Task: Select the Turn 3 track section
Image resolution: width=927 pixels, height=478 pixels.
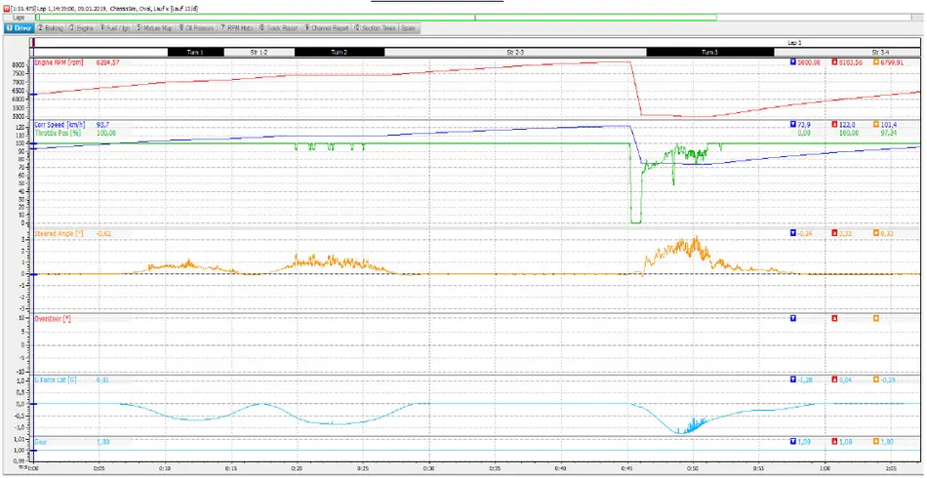Action: (x=709, y=51)
